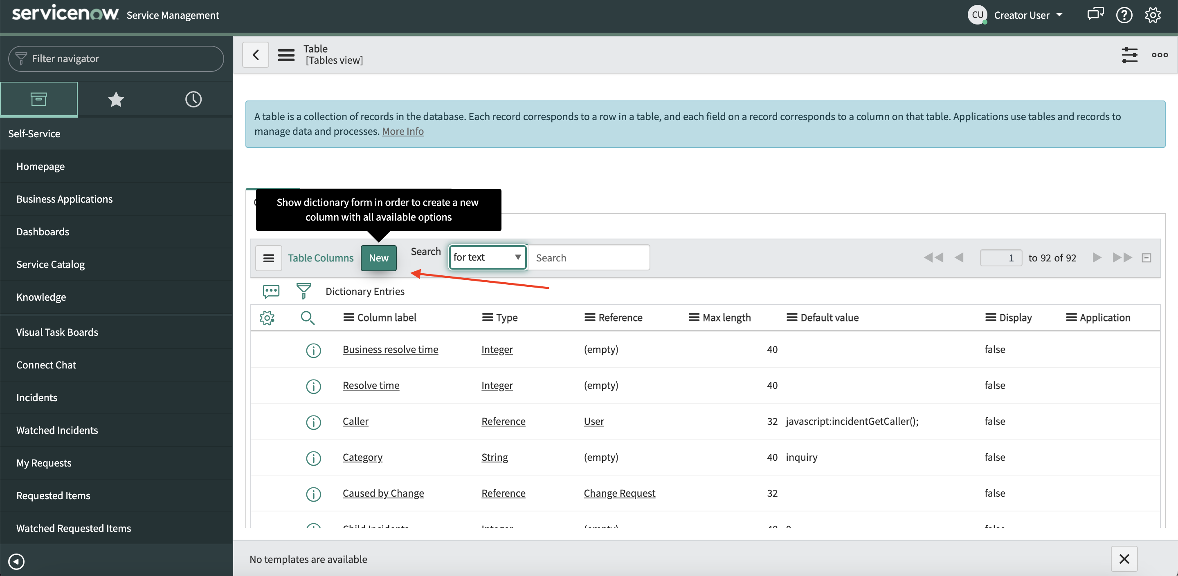Click the Filter navigator field
This screenshot has height=576, width=1178.
(x=116, y=58)
